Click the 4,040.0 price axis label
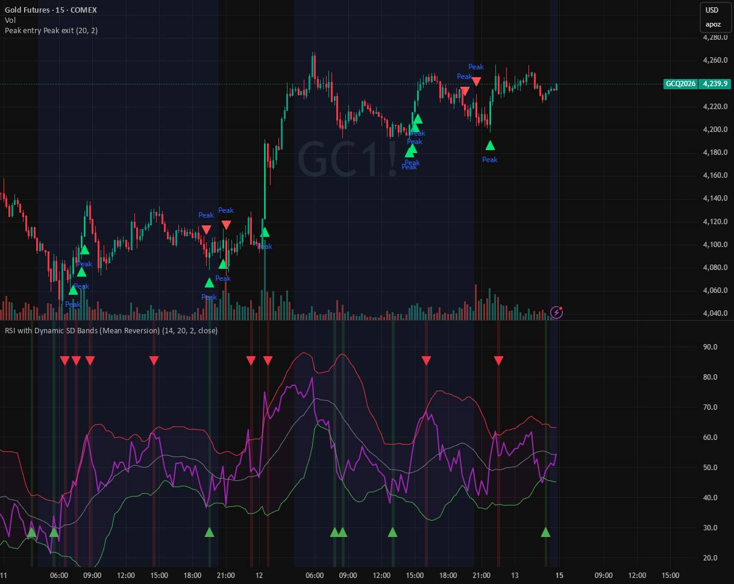Image resolution: width=734 pixels, height=584 pixels. point(715,313)
